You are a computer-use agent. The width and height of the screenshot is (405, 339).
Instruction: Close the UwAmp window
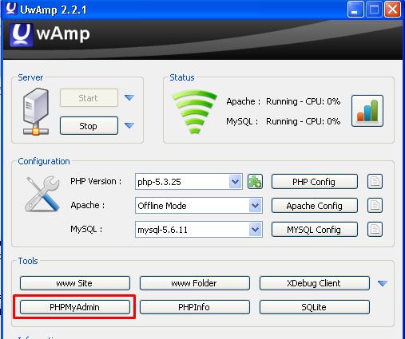pos(392,10)
